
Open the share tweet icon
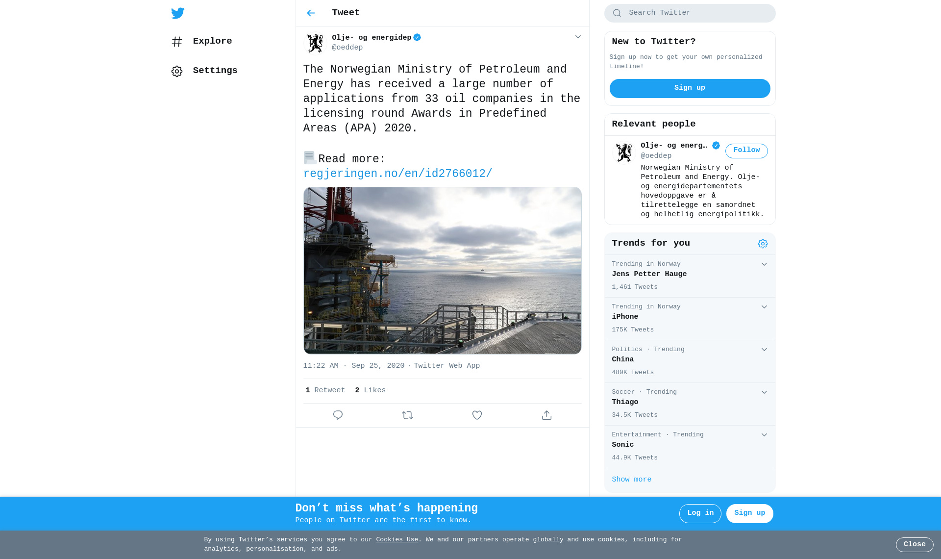546,415
